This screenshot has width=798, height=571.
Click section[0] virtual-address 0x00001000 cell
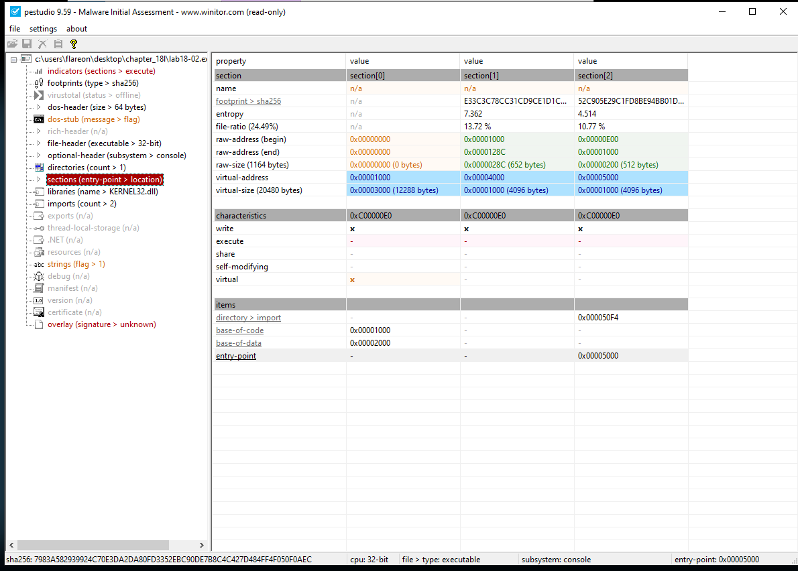(403, 178)
